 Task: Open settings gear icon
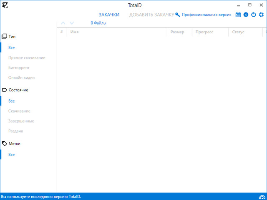point(261,15)
